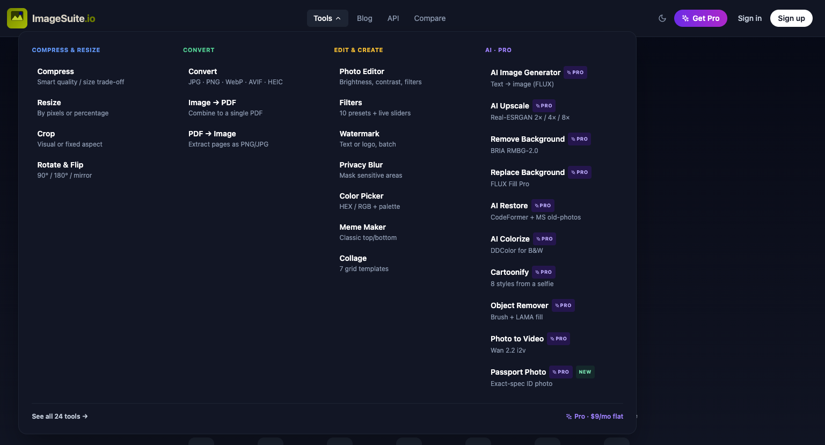Image resolution: width=825 pixels, height=445 pixels.
Task: Click the "Pro · $9/mo flat" link
Action: pos(595,417)
